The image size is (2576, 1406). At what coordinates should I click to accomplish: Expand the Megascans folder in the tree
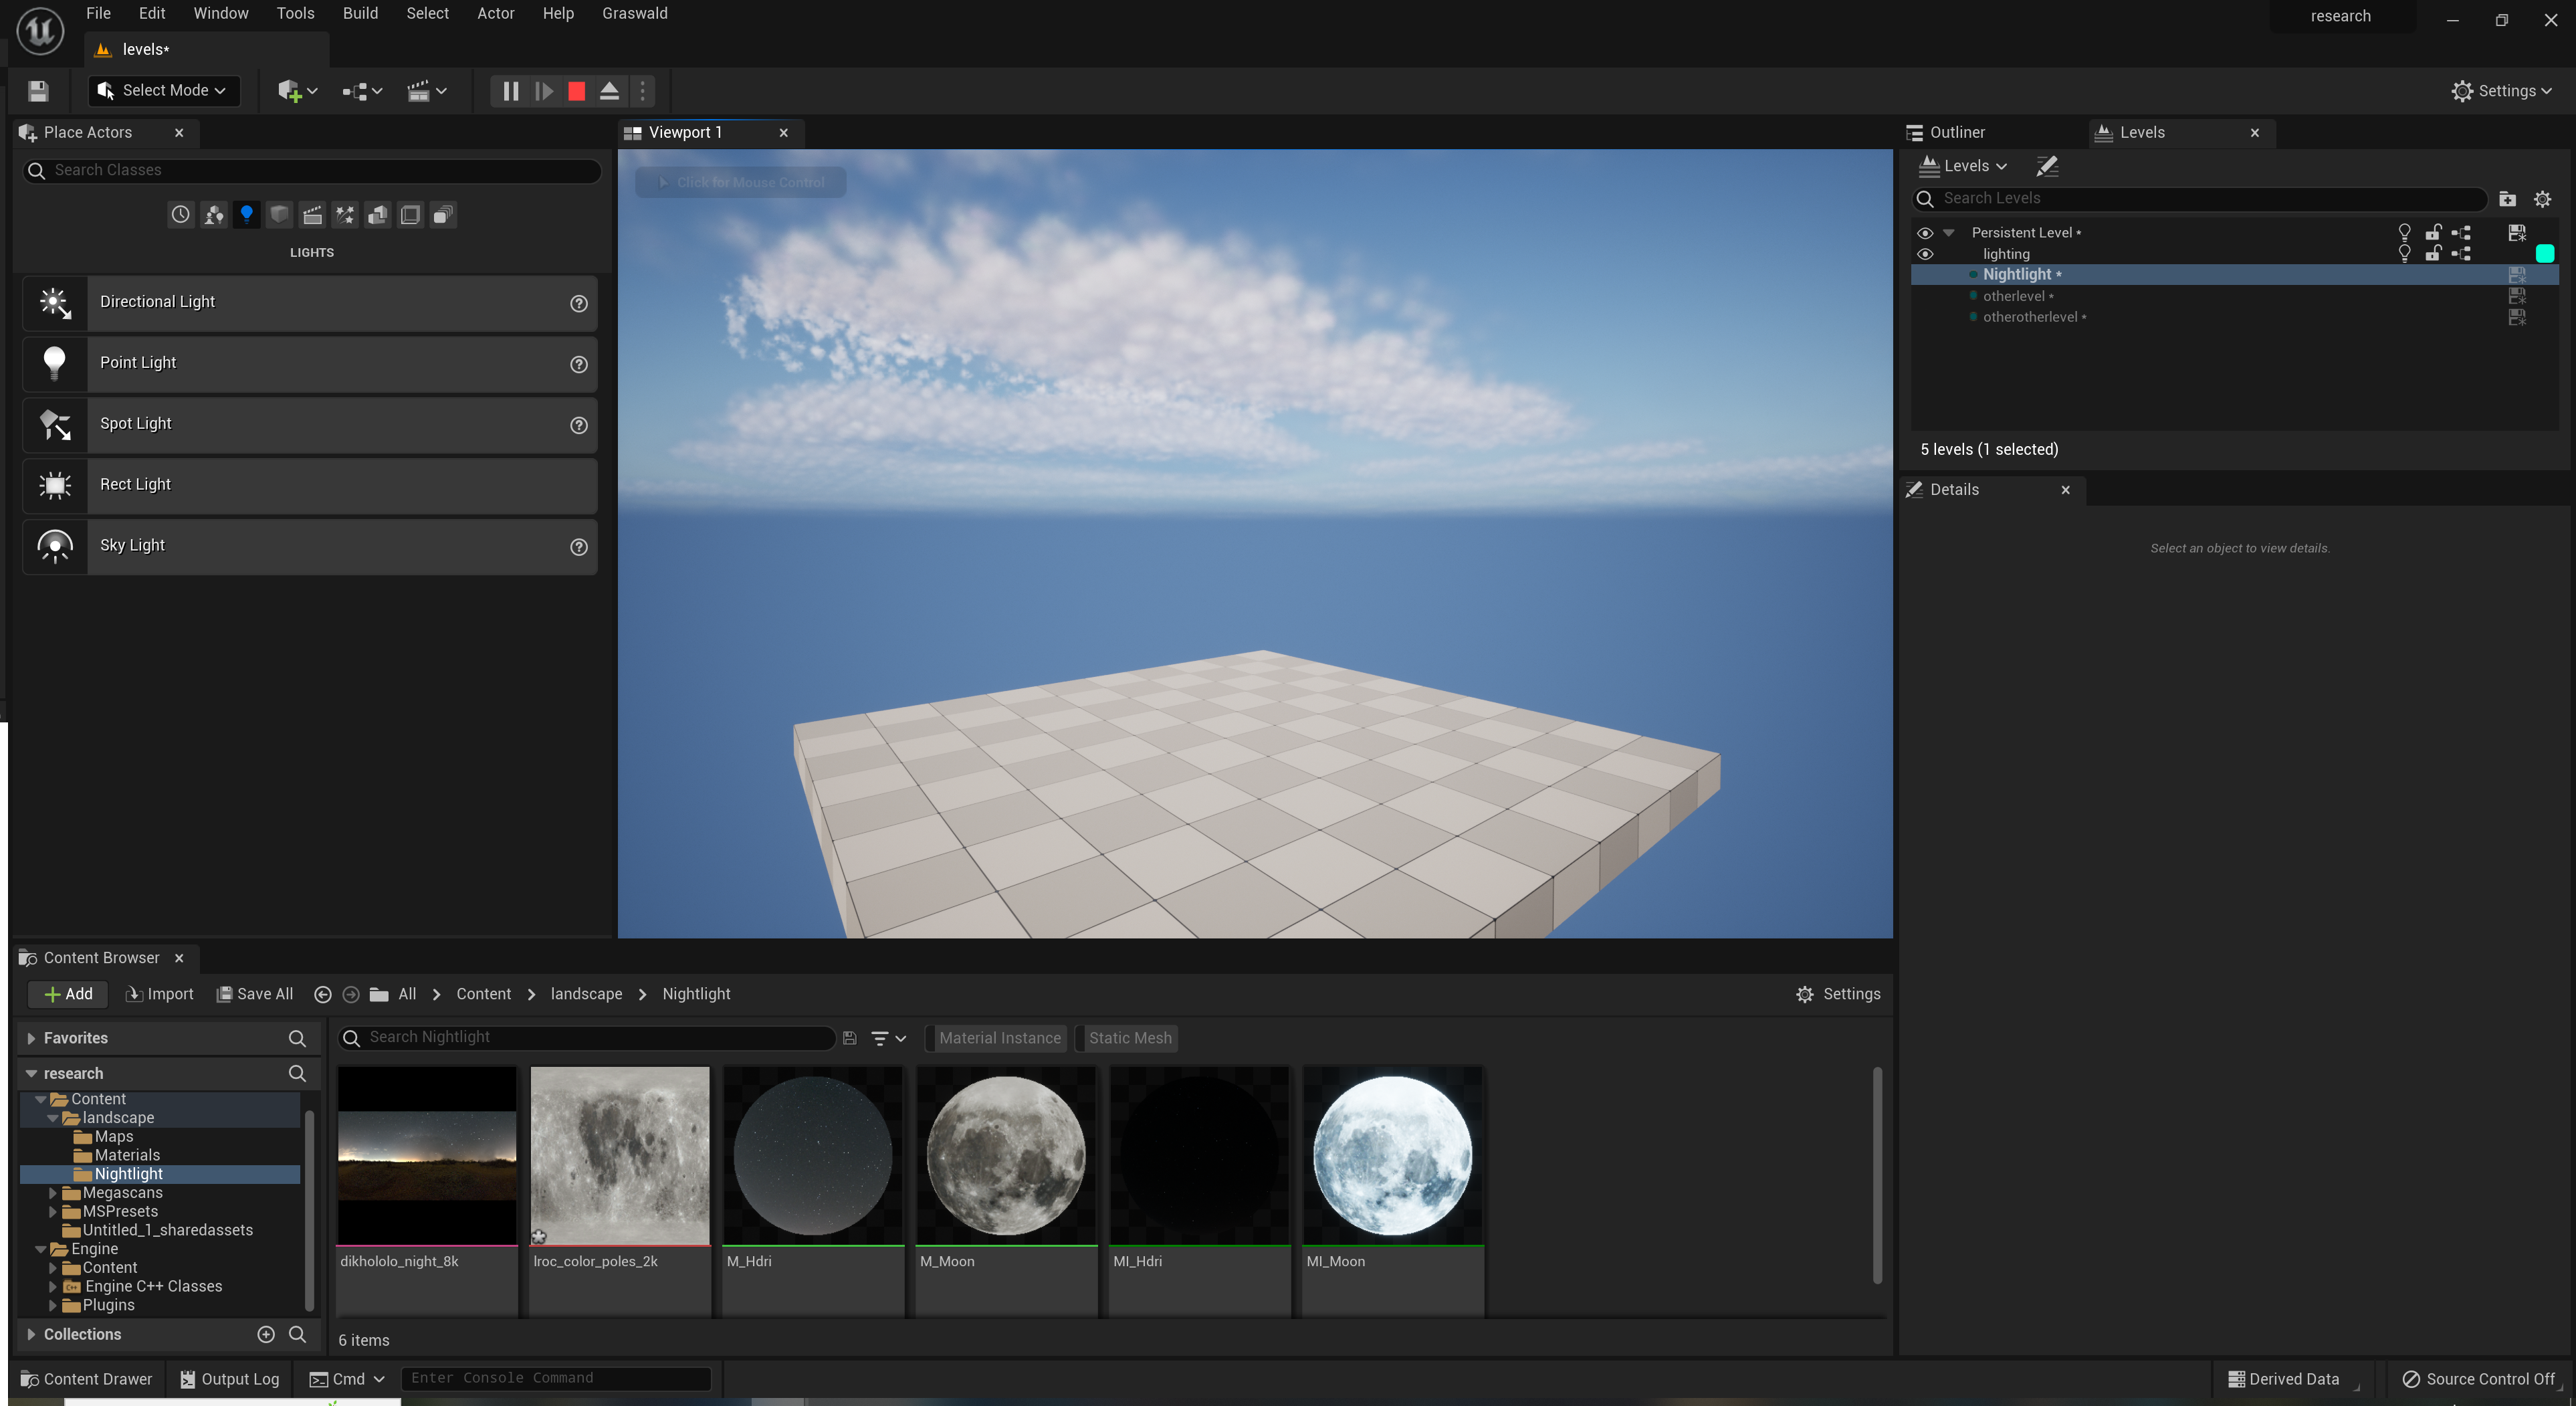pyautogui.click(x=53, y=1193)
